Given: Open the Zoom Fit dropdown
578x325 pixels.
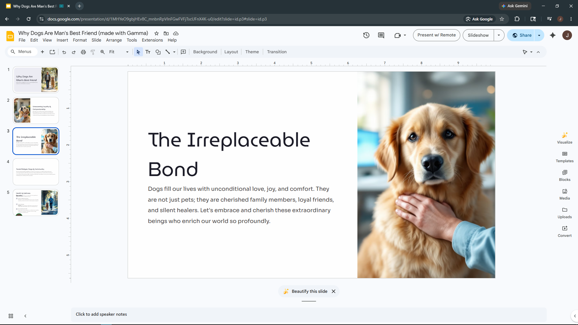Looking at the screenshot, I should coord(119,52).
